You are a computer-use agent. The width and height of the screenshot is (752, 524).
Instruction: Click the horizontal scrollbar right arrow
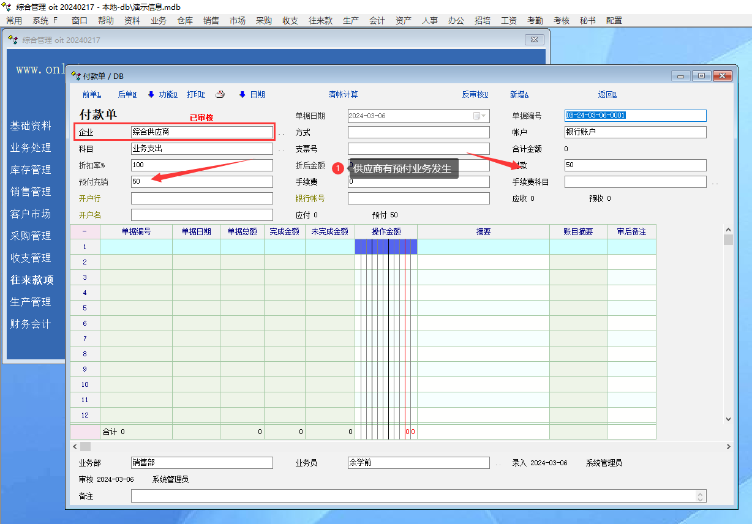728,447
